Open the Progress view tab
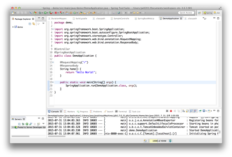Viewport: 232px width, 157px height. (83, 112)
